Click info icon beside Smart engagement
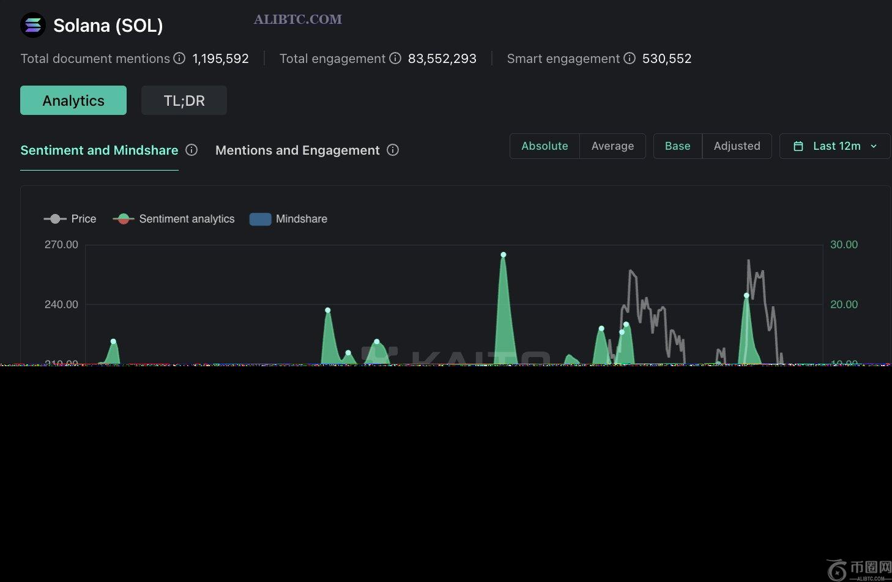Viewport: 892px width, 582px height. pos(630,58)
